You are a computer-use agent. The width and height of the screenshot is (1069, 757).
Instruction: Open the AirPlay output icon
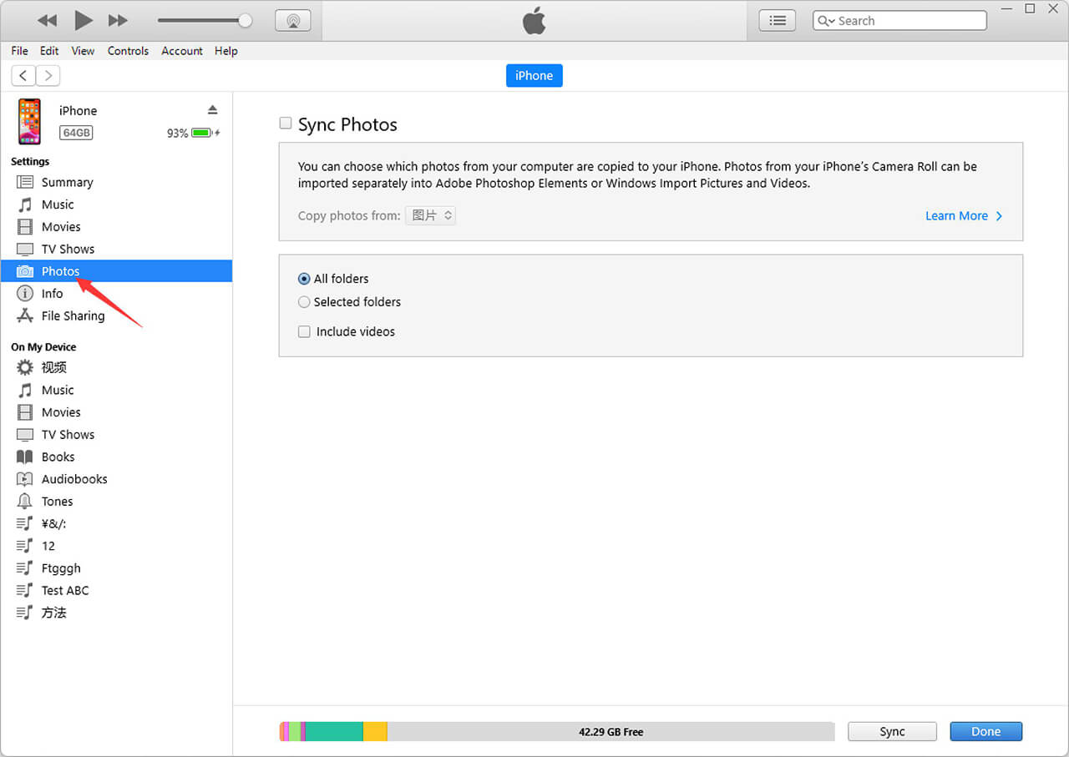tap(292, 21)
